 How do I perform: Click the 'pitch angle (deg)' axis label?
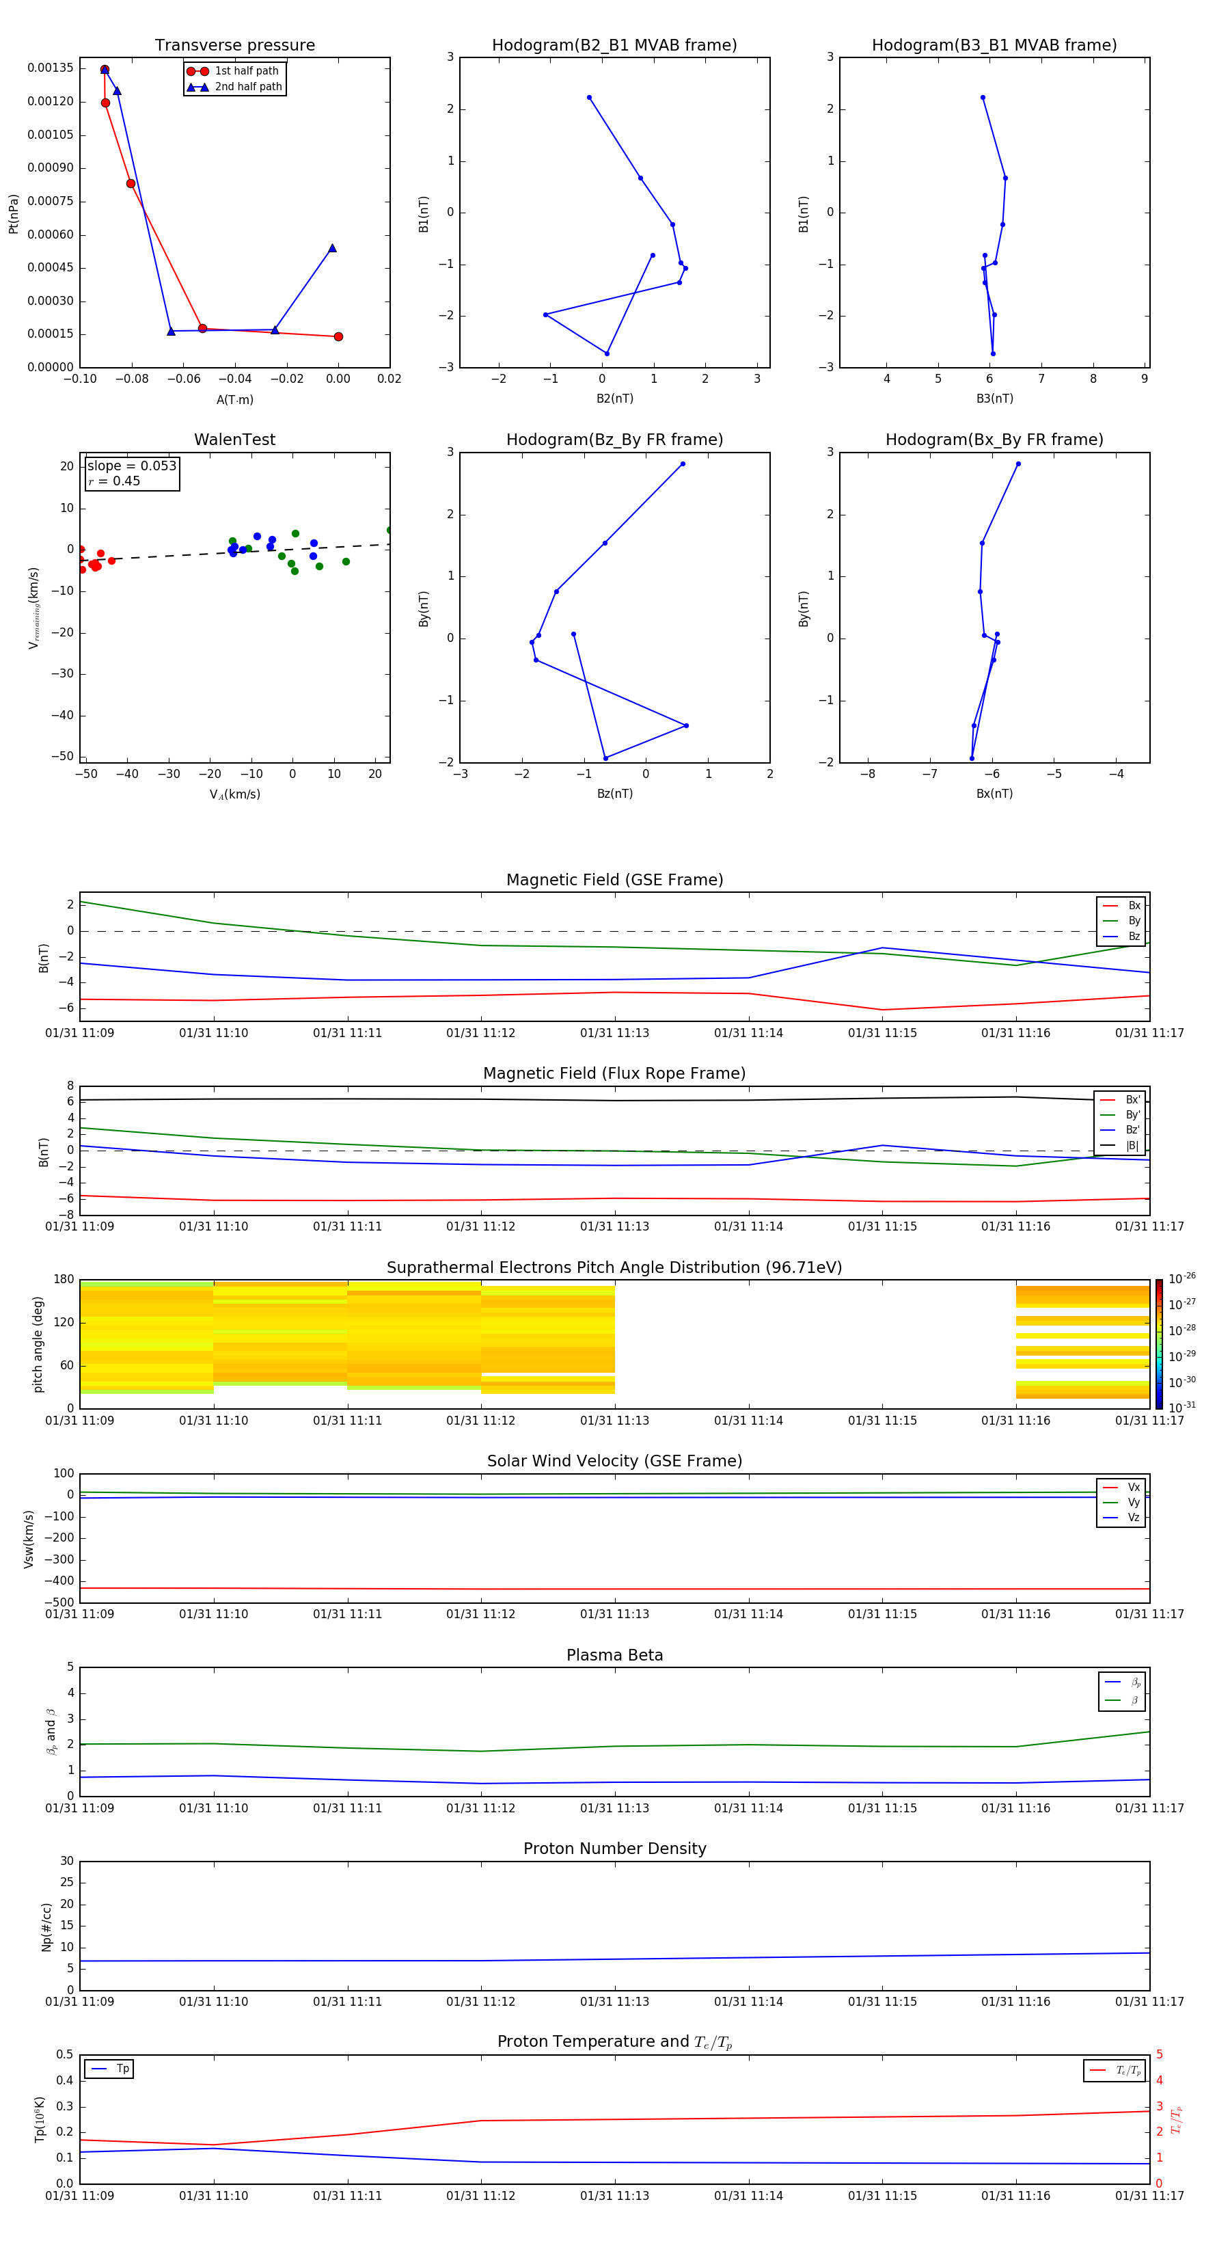[38, 1344]
